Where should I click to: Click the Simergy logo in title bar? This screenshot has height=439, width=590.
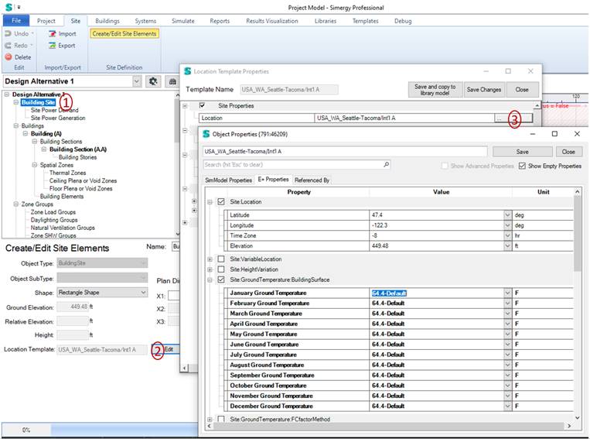click(9, 7)
